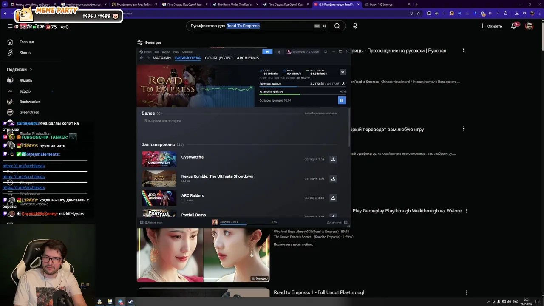The height and width of the screenshot is (306, 544).
Task: Open Steam downloads settings gear
Action: (x=343, y=72)
